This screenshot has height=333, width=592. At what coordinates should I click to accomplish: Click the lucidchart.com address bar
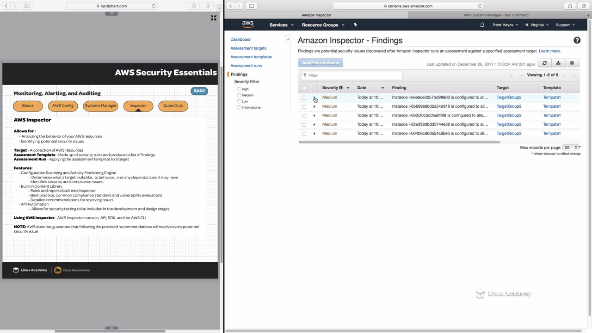click(111, 6)
